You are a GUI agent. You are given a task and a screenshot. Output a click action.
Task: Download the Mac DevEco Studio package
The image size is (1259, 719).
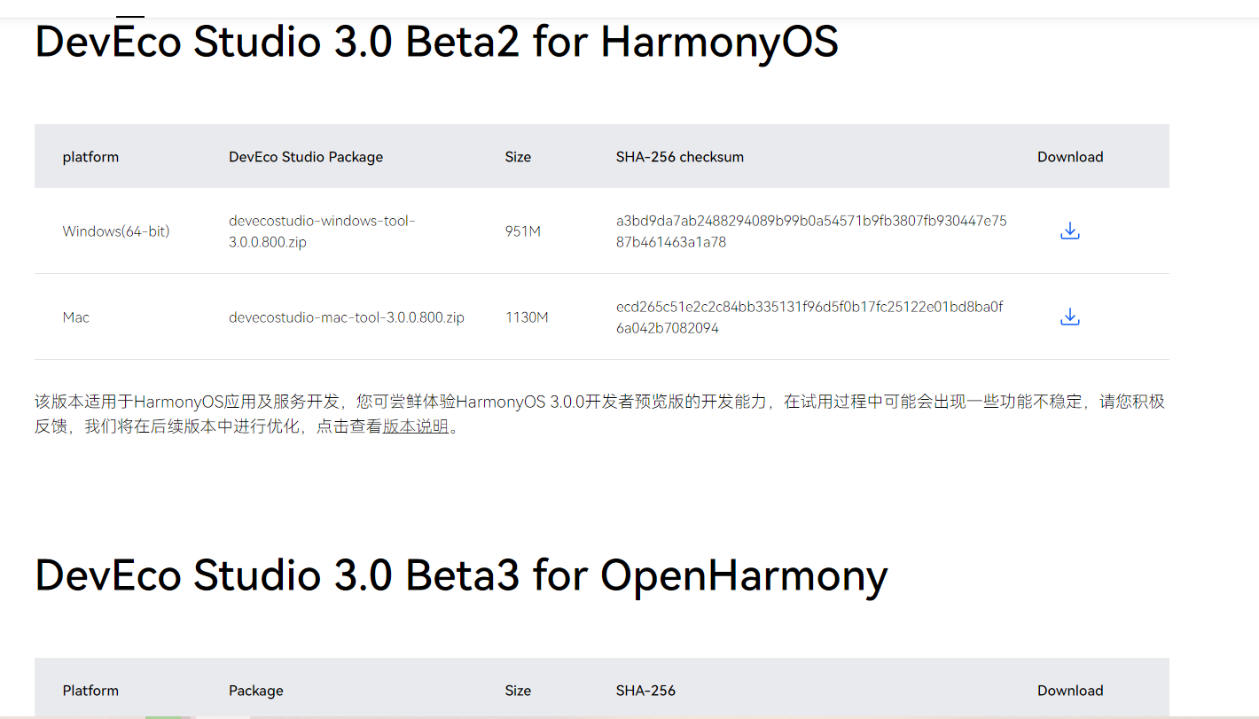pyautogui.click(x=1070, y=317)
